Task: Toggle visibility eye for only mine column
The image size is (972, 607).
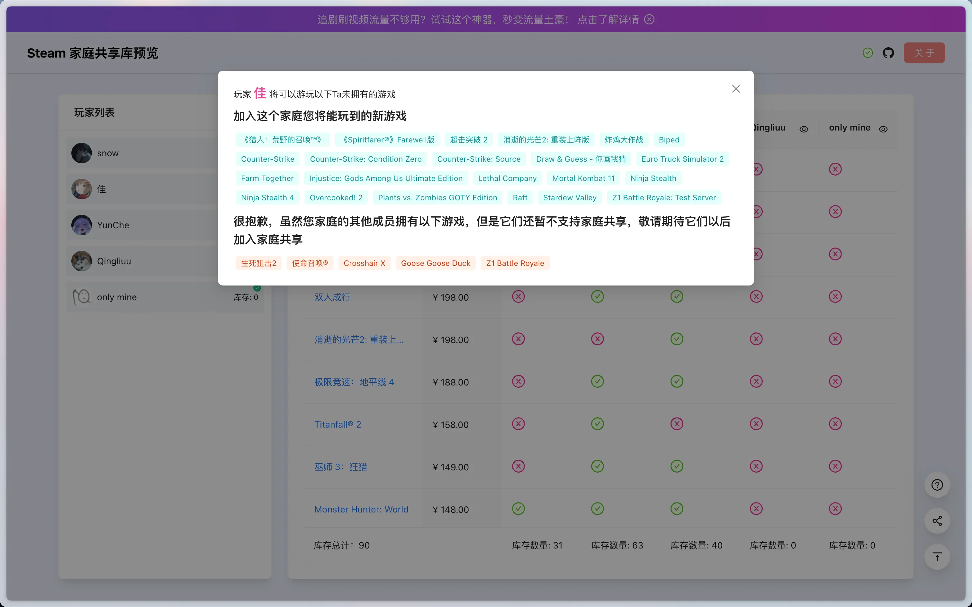Action: 883,129
